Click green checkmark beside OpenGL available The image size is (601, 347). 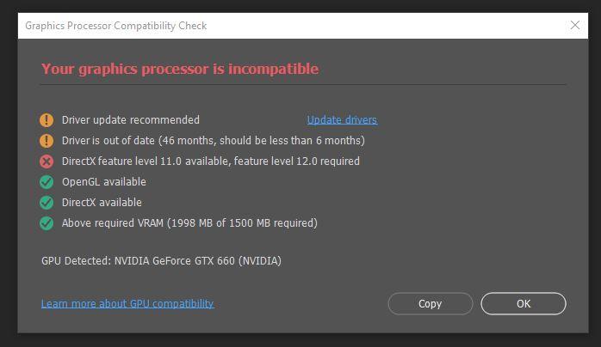46,182
